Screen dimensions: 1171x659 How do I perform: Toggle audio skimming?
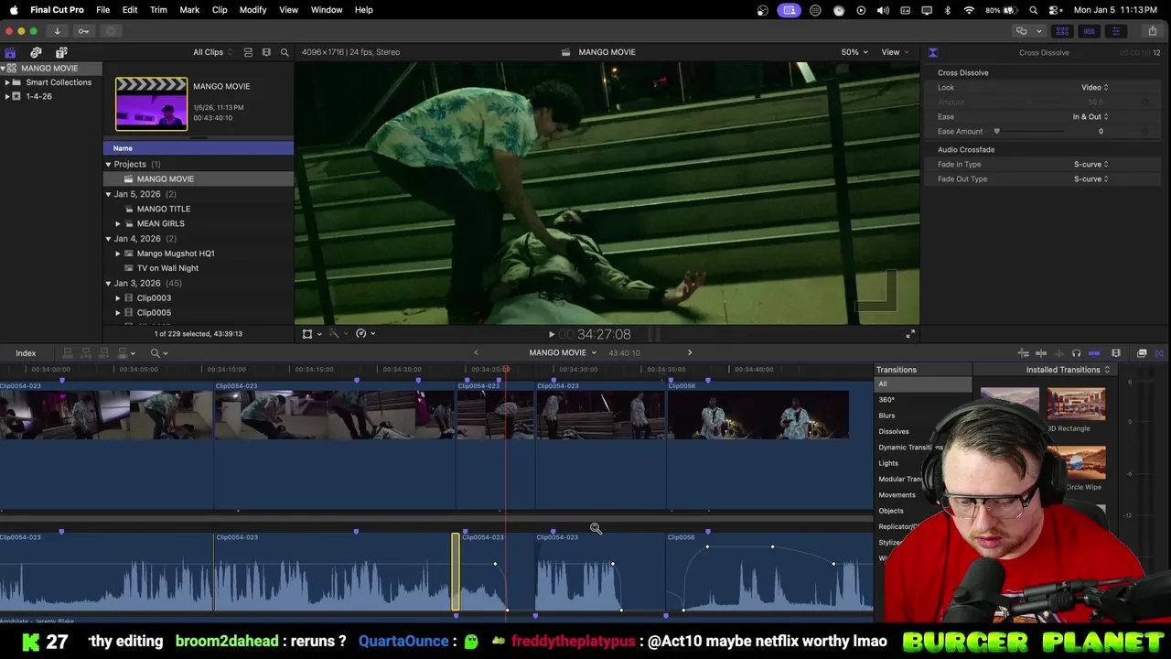click(1058, 353)
